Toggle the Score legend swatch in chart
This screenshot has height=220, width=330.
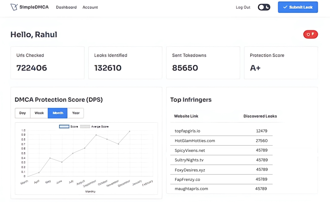[x=64, y=127]
